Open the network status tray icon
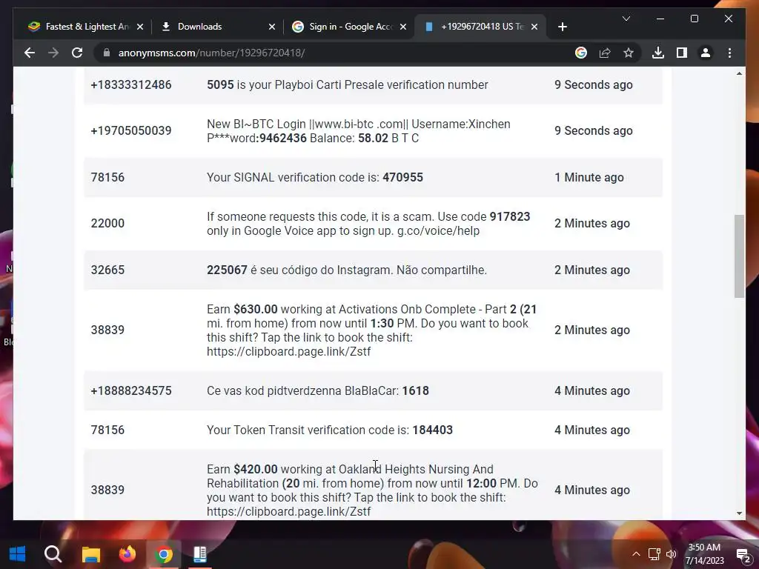 (x=654, y=554)
